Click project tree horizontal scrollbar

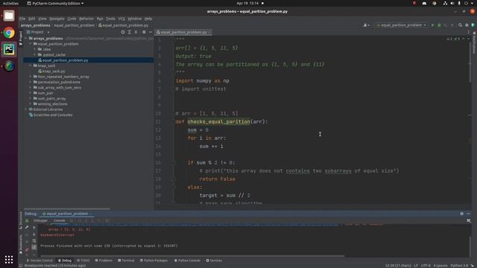67,208
